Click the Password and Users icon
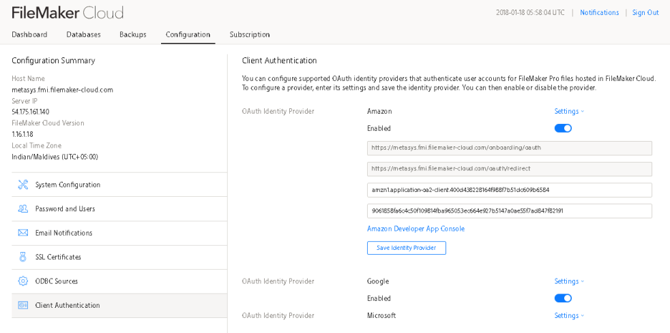This screenshot has width=670, height=333. coord(23,209)
